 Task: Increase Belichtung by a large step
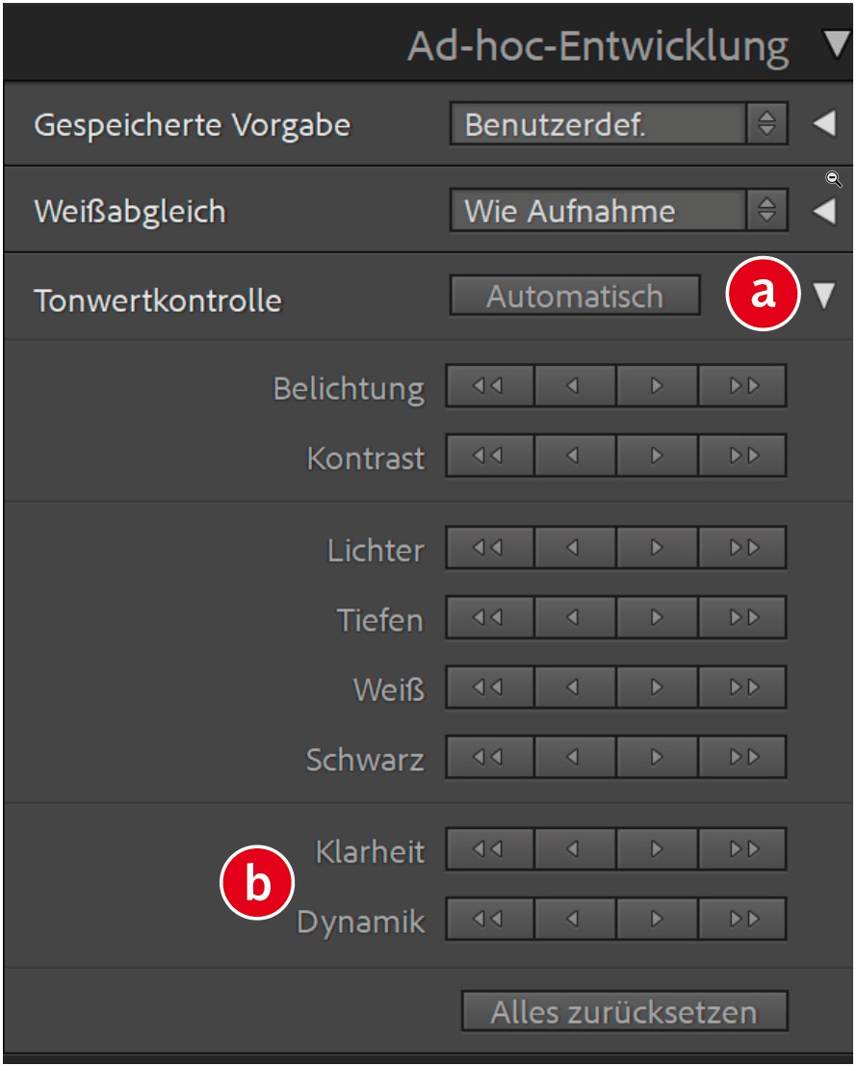coord(743,386)
